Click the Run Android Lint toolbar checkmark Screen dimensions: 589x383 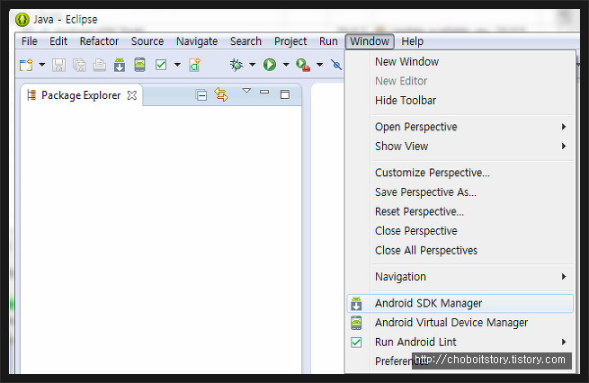pyautogui.click(x=161, y=65)
